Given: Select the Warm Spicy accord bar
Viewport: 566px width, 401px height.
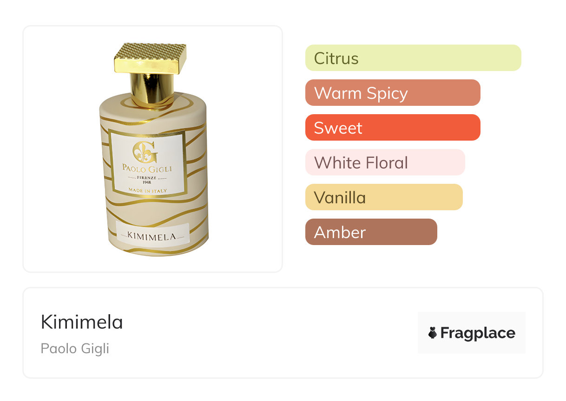Looking at the screenshot, I should 393,93.
